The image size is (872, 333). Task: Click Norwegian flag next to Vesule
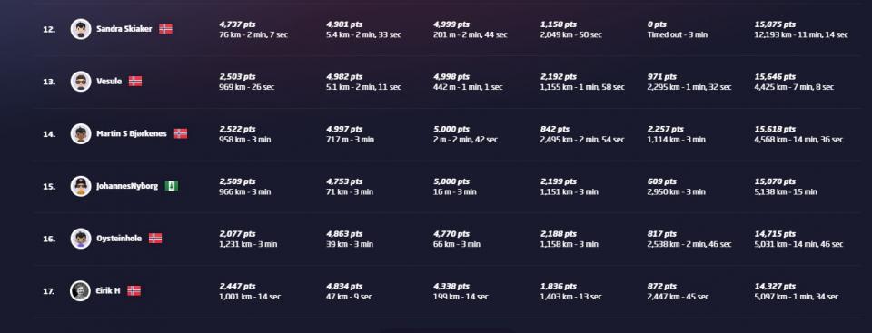135,81
